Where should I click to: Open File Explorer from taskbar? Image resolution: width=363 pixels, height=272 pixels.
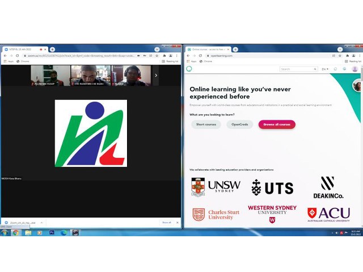click(28, 233)
